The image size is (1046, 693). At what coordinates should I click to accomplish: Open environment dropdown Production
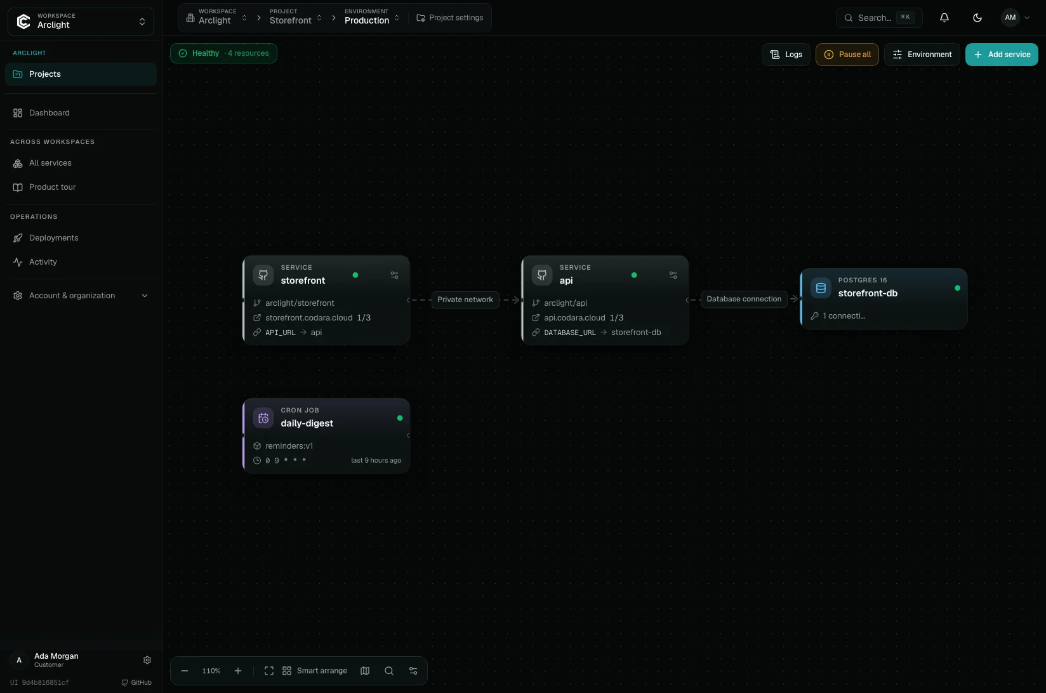click(372, 17)
